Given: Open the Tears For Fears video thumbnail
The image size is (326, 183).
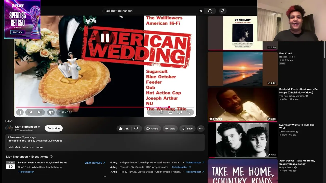Looking at the screenshot, I should coord(243,140).
